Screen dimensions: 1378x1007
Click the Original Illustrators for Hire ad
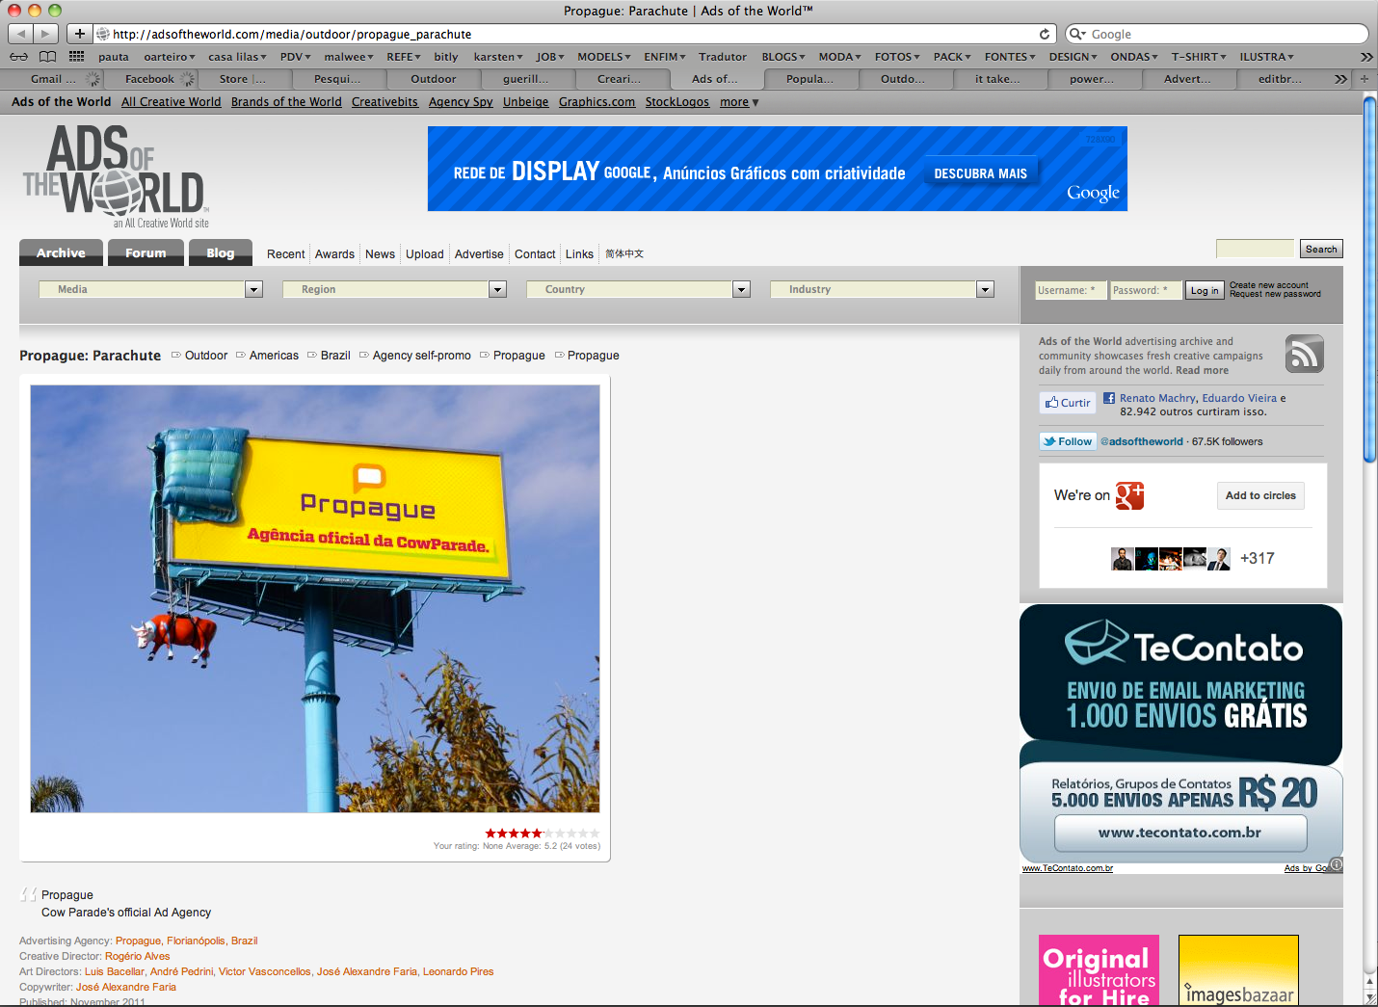[1099, 970]
